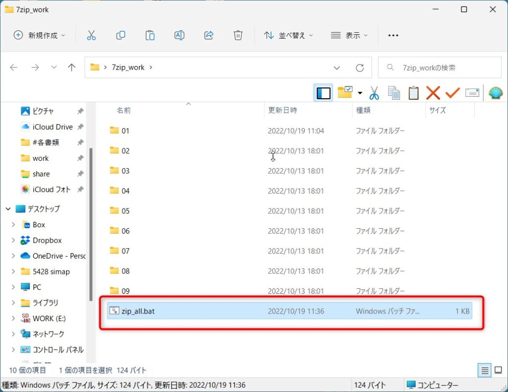Select the zip_all.bat file
Image resolution: width=508 pixels, height=392 pixels.
289,311
